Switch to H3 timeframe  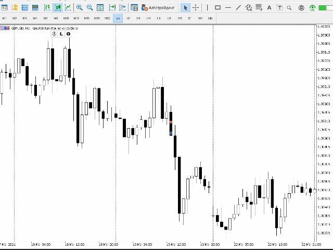pyautogui.click(x=138, y=18)
